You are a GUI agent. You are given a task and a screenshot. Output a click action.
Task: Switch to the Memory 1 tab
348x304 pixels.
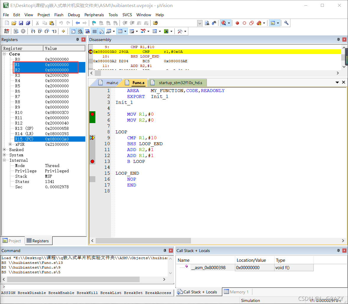coord(237,292)
